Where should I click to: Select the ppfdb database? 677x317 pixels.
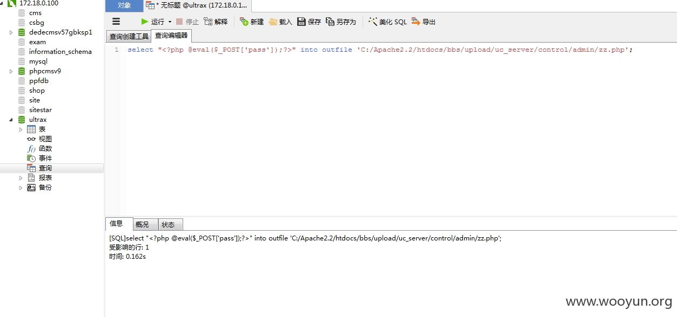39,81
